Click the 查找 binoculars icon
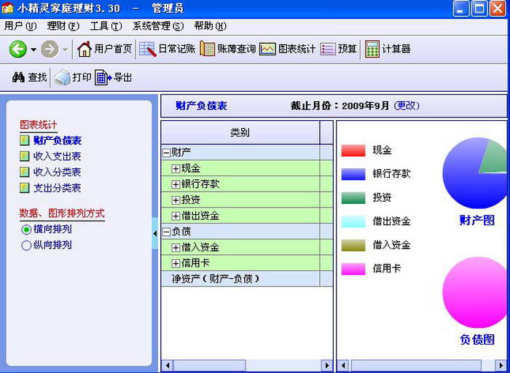This screenshot has width=510, height=373. 18,77
